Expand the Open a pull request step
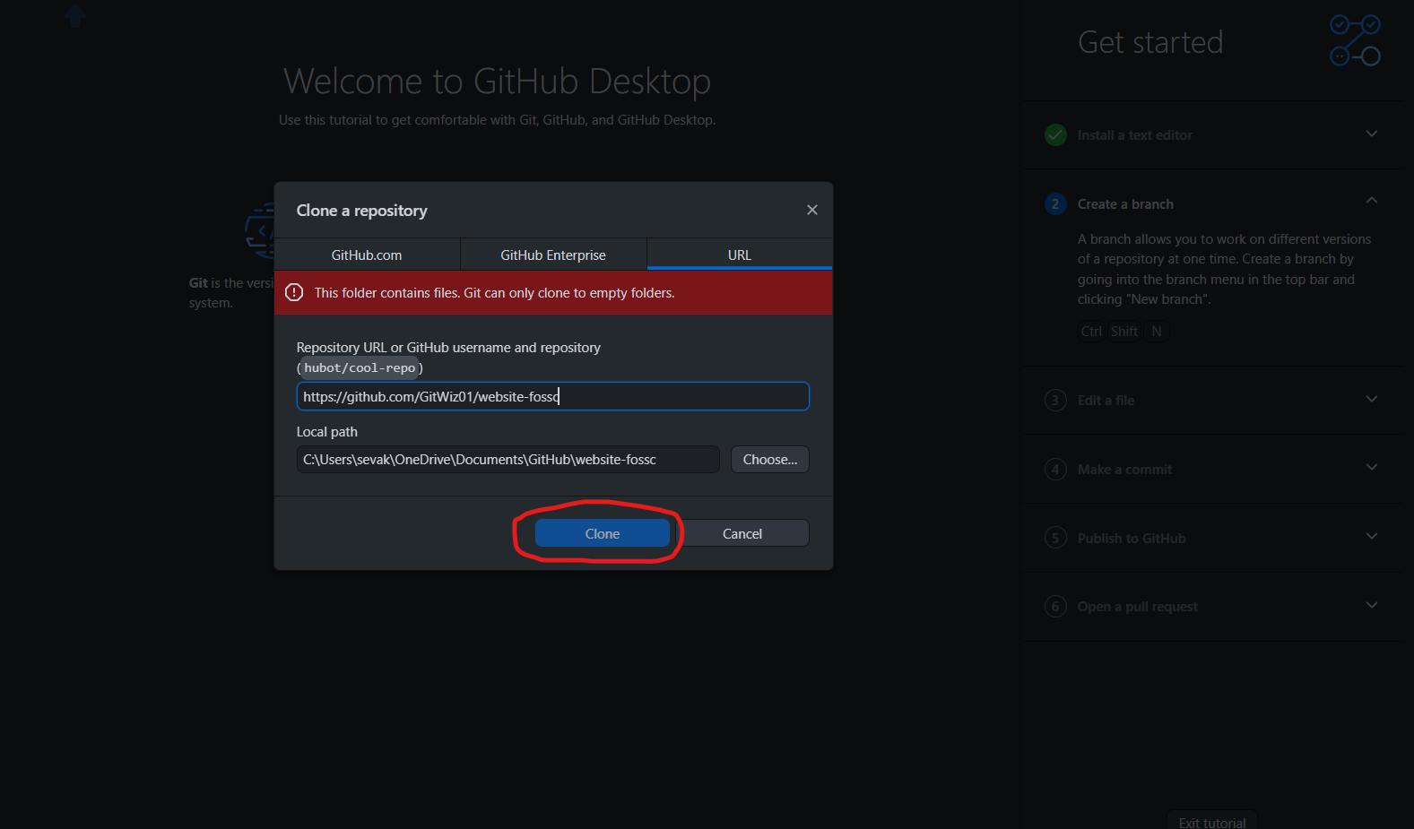The width and height of the screenshot is (1414, 829). 1372,606
